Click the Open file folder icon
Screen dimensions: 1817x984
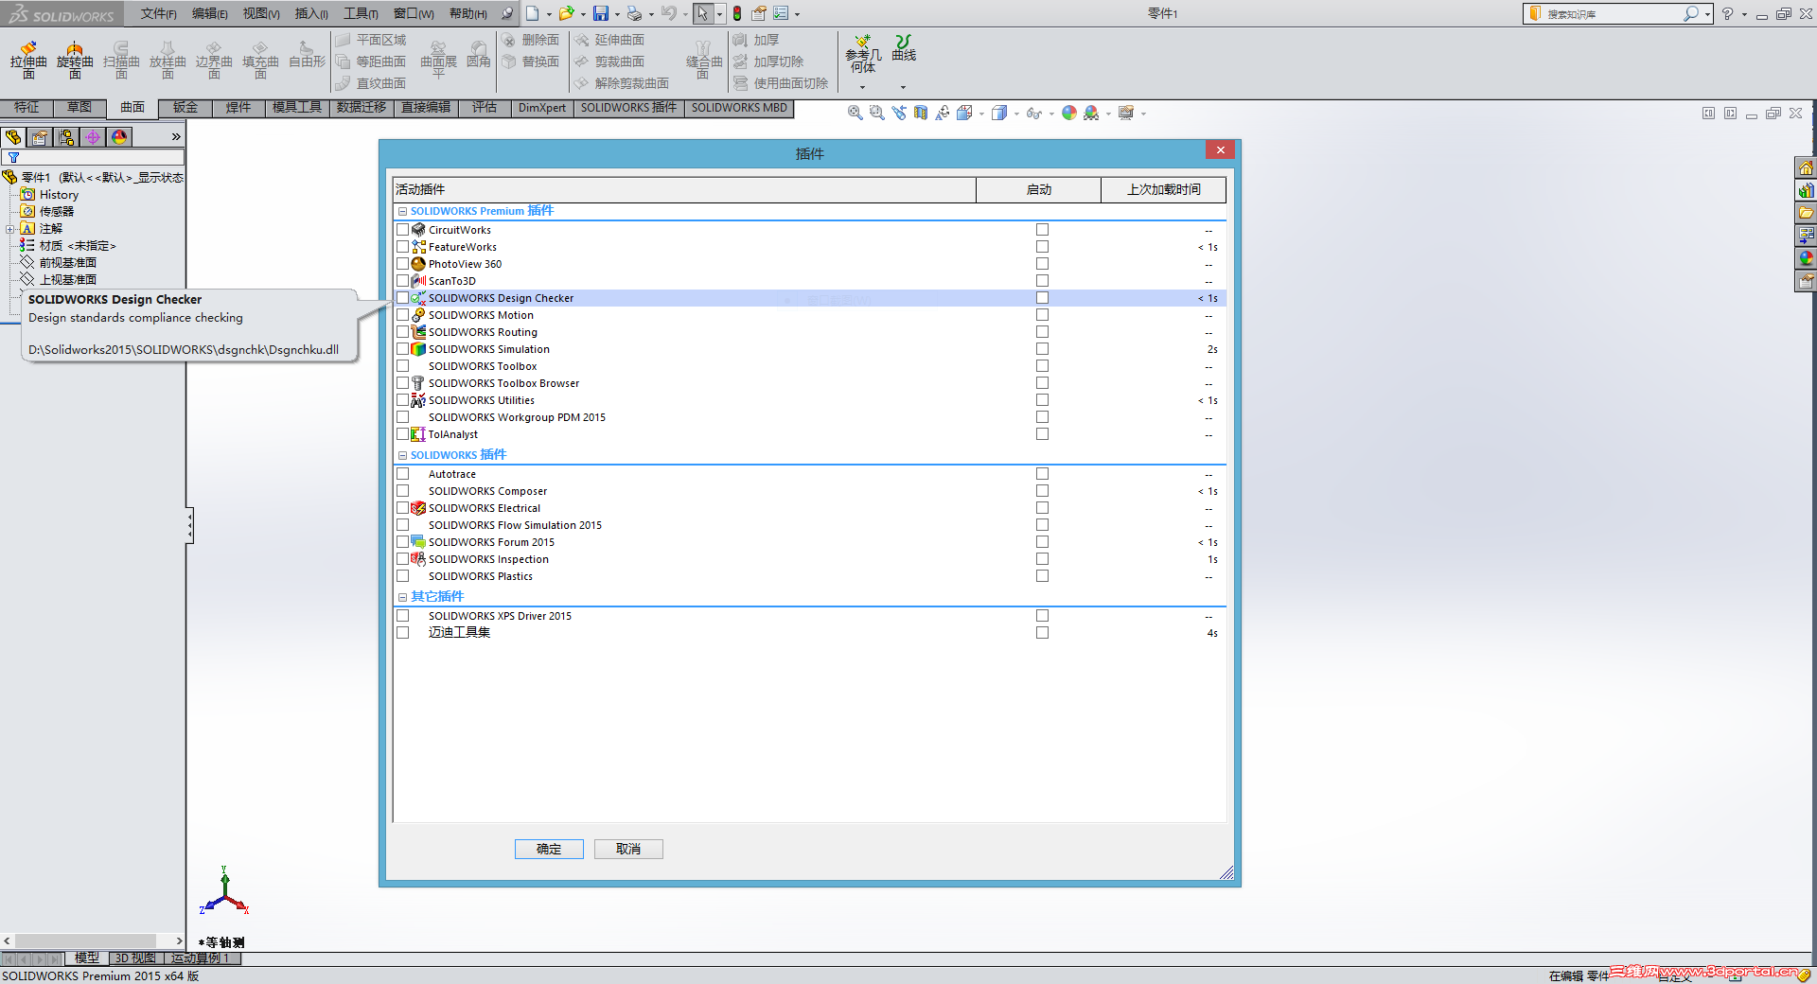click(566, 13)
